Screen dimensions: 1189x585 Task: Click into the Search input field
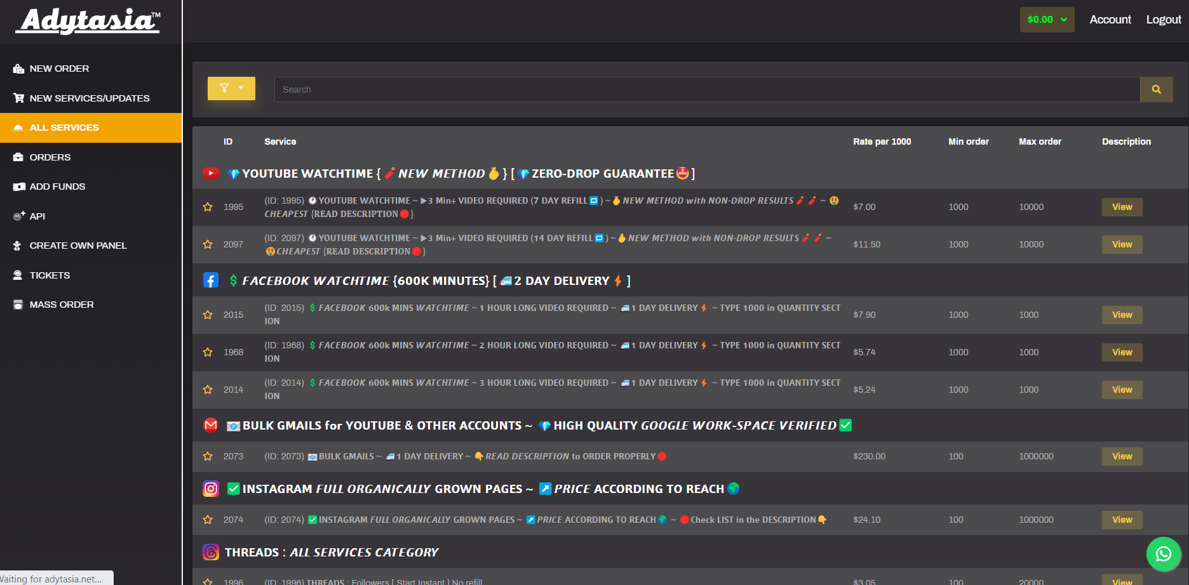pyautogui.click(x=706, y=89)
